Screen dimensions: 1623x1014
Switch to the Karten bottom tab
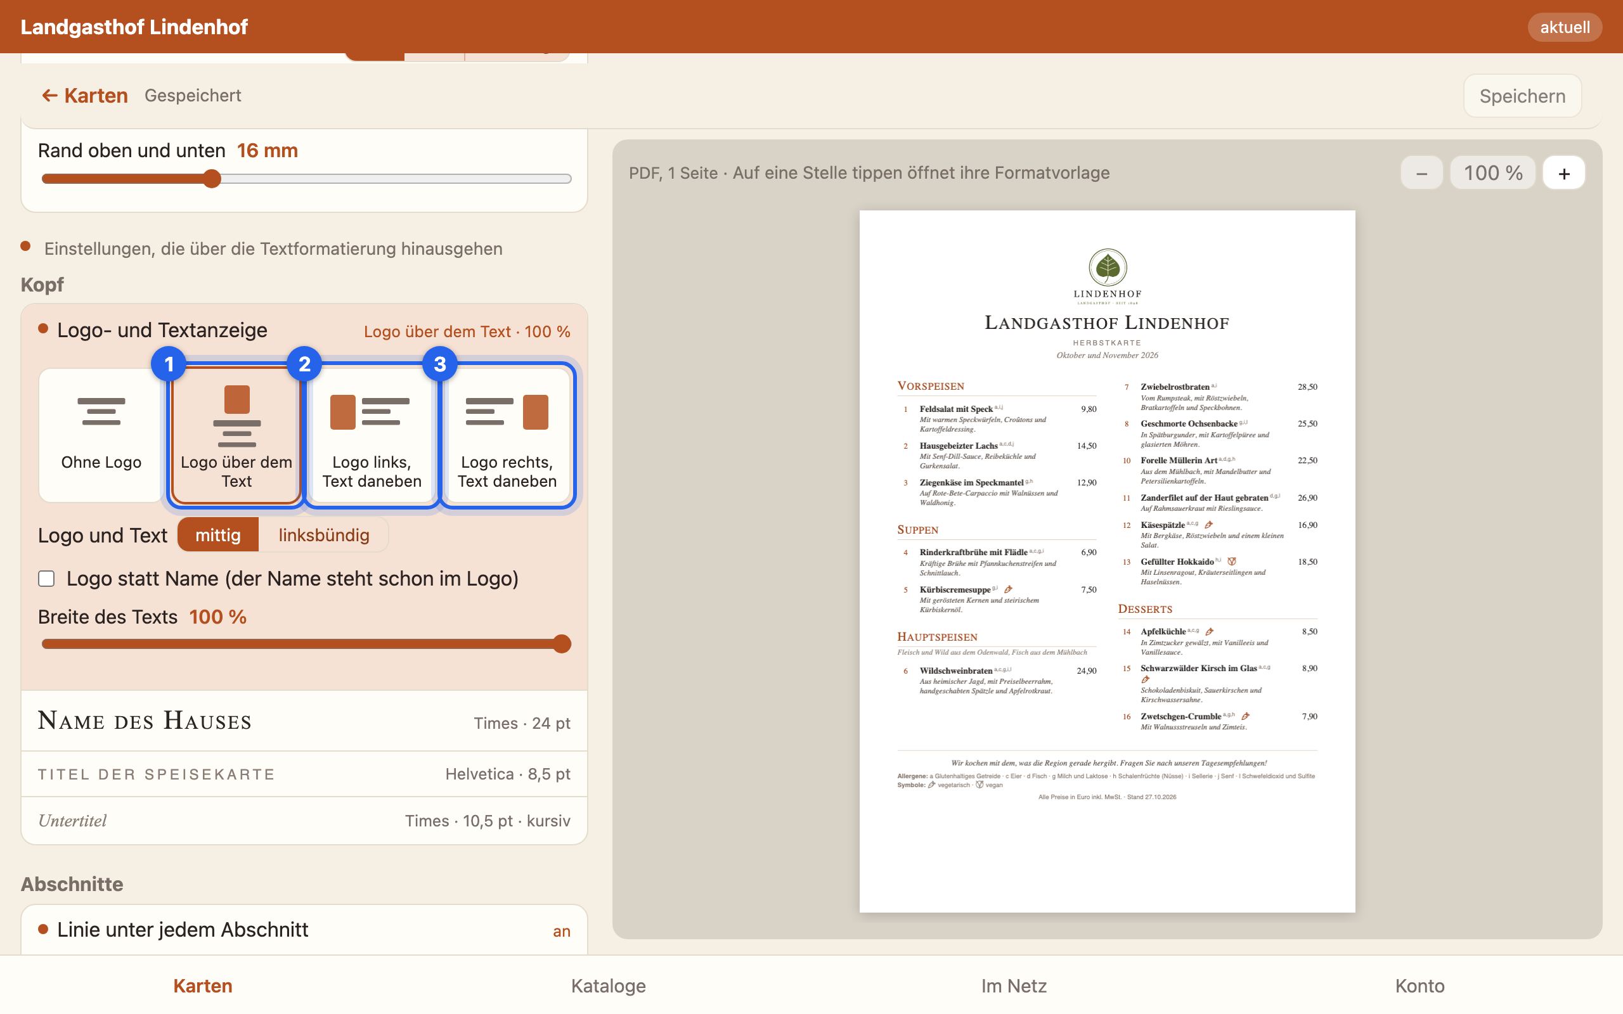point(202,986)
